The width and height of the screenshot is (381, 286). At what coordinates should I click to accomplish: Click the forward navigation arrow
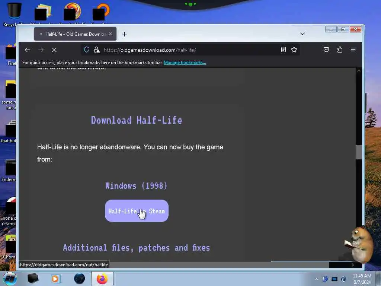point(41,50)
